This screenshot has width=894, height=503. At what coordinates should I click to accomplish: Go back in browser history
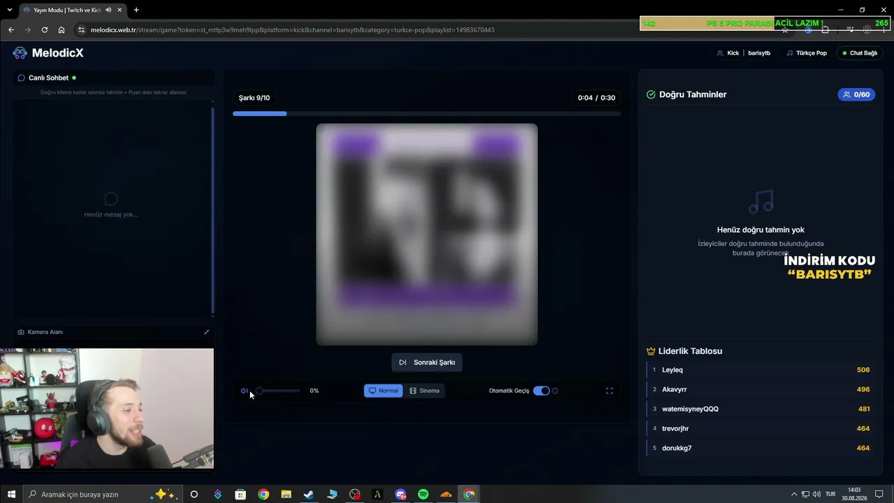tap(11, 30)
